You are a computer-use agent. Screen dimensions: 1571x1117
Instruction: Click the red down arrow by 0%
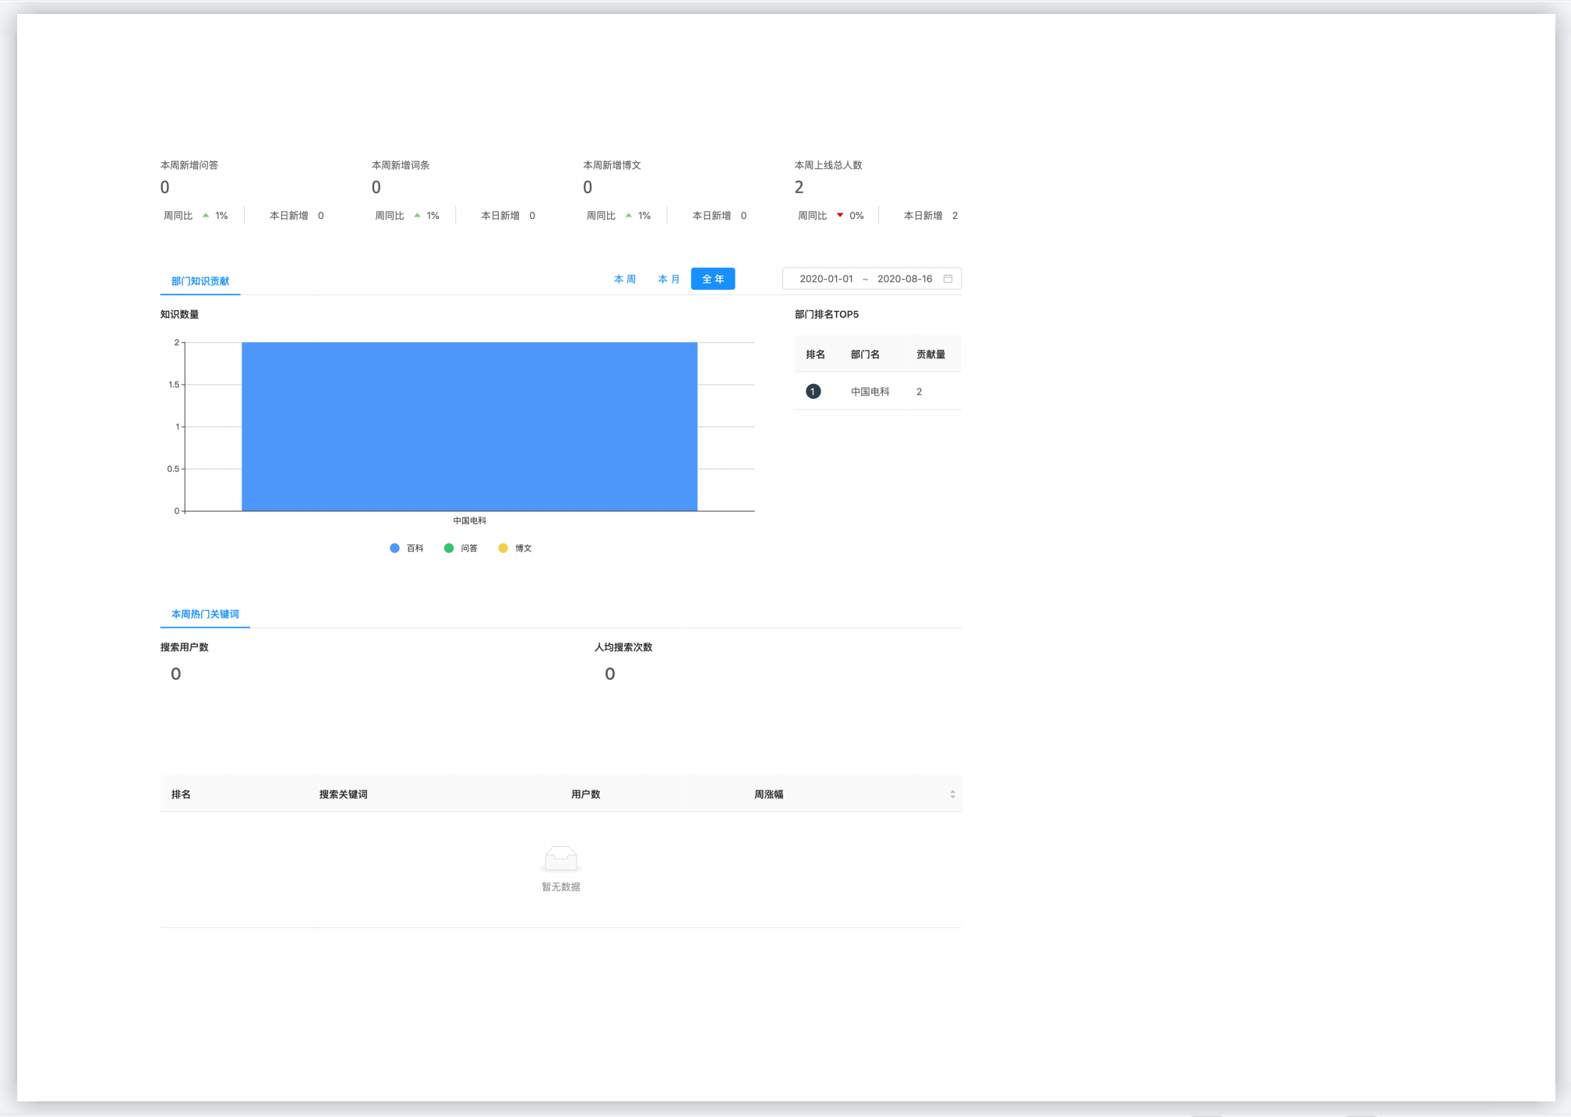tap(840, 215)
